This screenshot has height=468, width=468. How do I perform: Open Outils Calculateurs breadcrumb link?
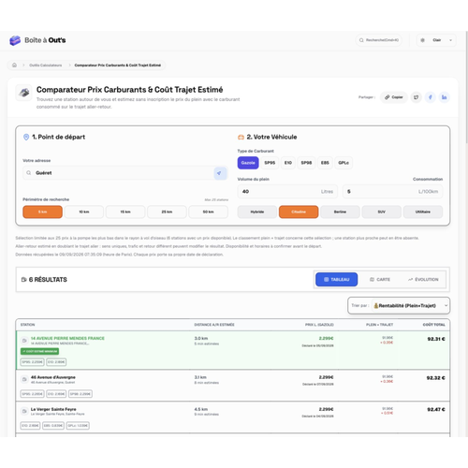46,66
